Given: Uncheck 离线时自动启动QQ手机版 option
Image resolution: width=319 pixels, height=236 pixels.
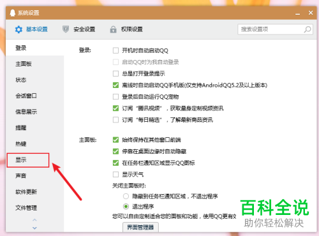Looking at the screenshot, I should pos(115,85).
